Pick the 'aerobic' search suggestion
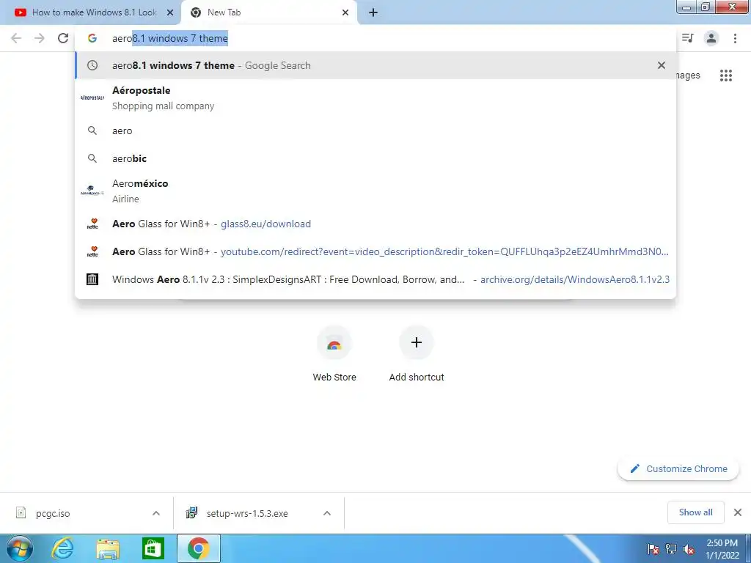This screenshot has width=751, height=563. tap(375, 158)
